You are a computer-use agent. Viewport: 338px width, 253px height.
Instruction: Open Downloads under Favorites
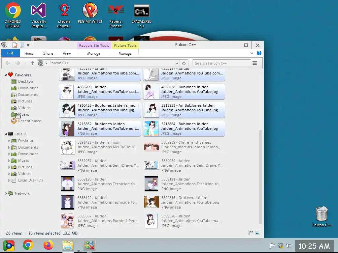(28, 88)
